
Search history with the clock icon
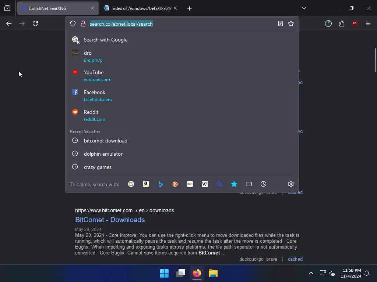[264, 184]
